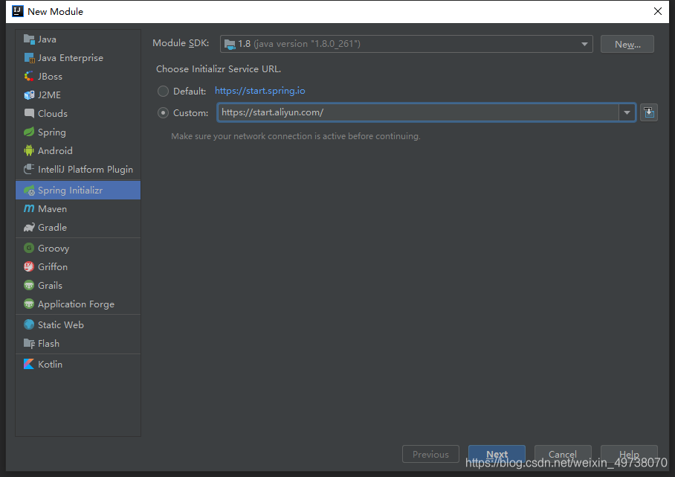
Task: Click into the Custom URL text field
Action: [418, 112]
